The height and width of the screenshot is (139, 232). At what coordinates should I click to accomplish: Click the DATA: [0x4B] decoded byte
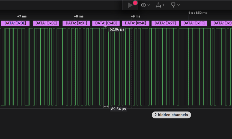click(x=106, y=23)
